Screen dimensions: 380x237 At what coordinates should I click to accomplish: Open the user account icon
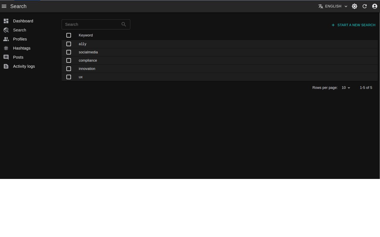[374, 6]
